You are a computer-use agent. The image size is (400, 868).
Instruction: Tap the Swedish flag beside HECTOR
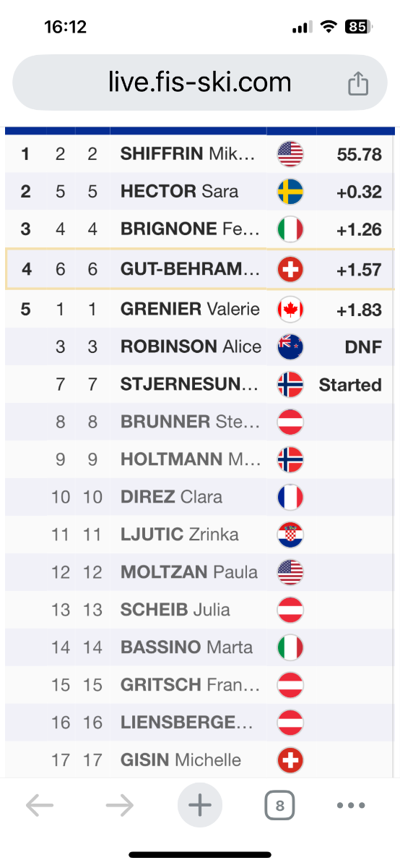pyautogui.click(x=290, y=192)
